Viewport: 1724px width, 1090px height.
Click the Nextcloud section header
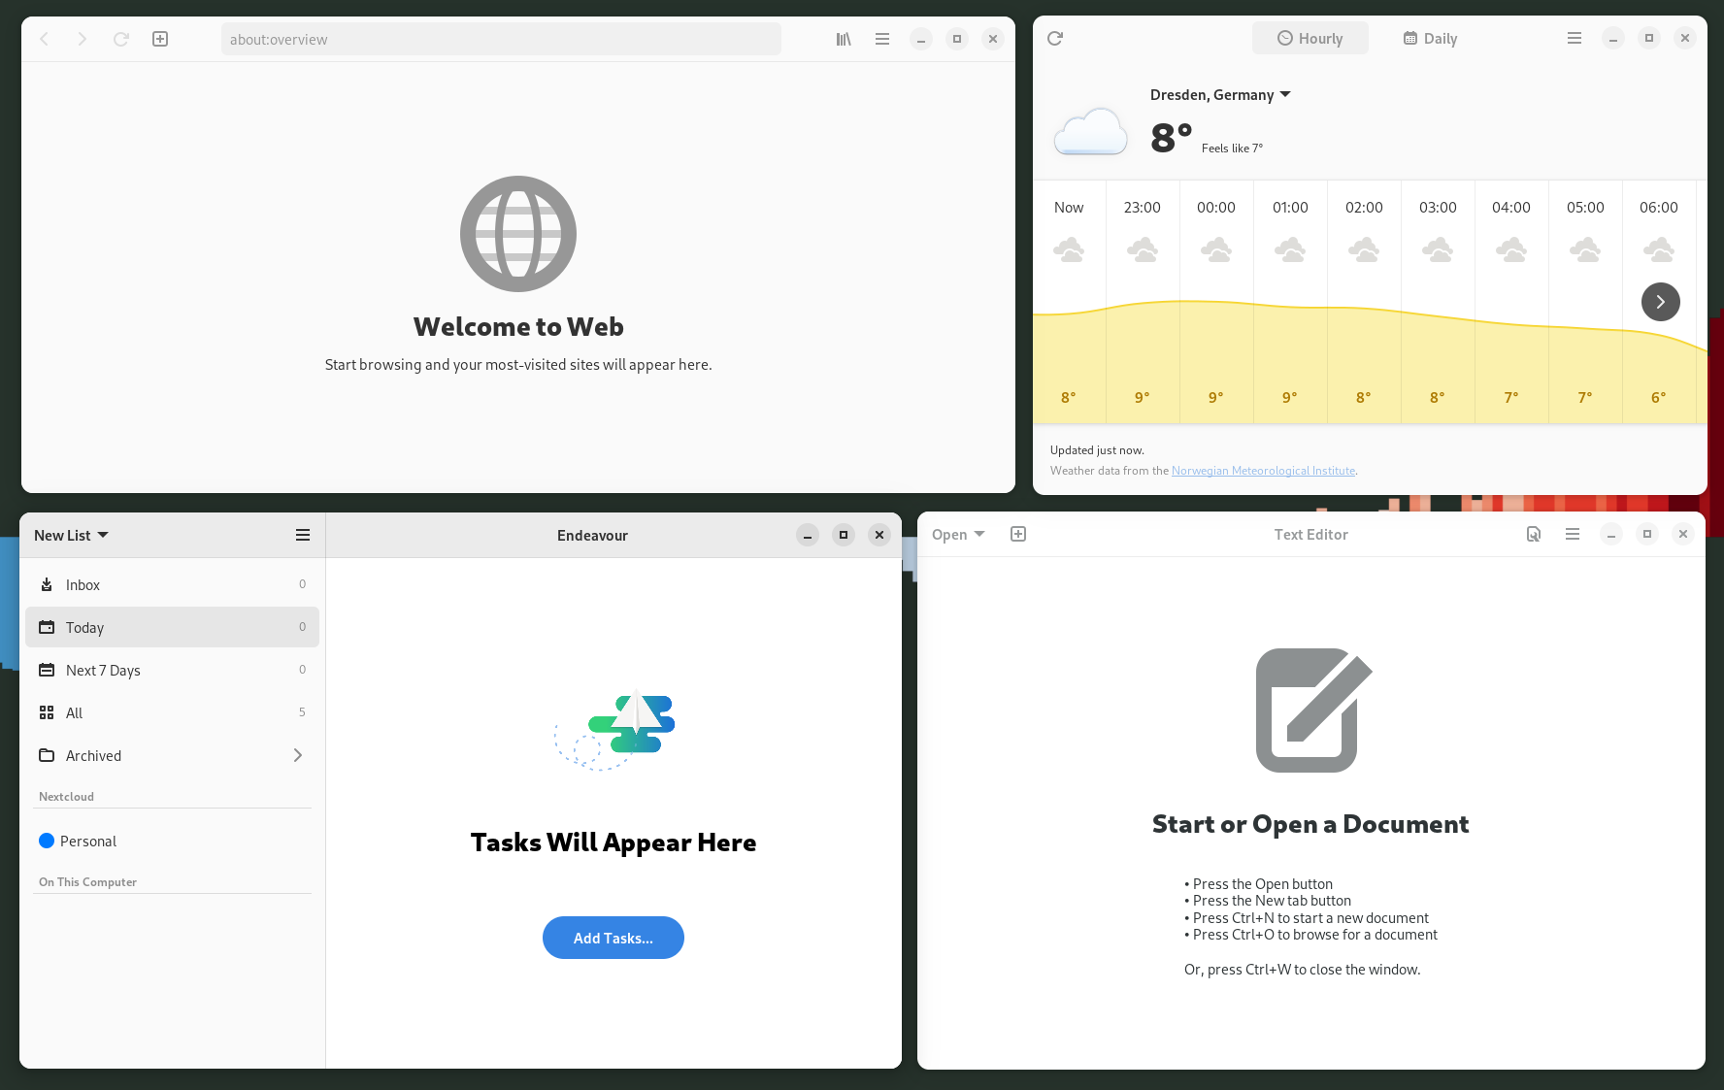(66, 797)
